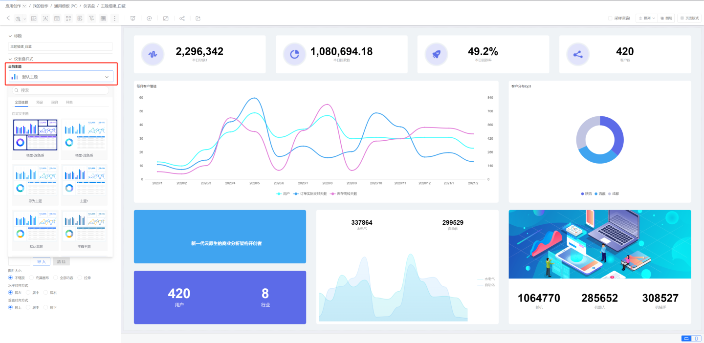
Task: Click the circular refresh icon in toolbar
Action: [x=149, y=18]
